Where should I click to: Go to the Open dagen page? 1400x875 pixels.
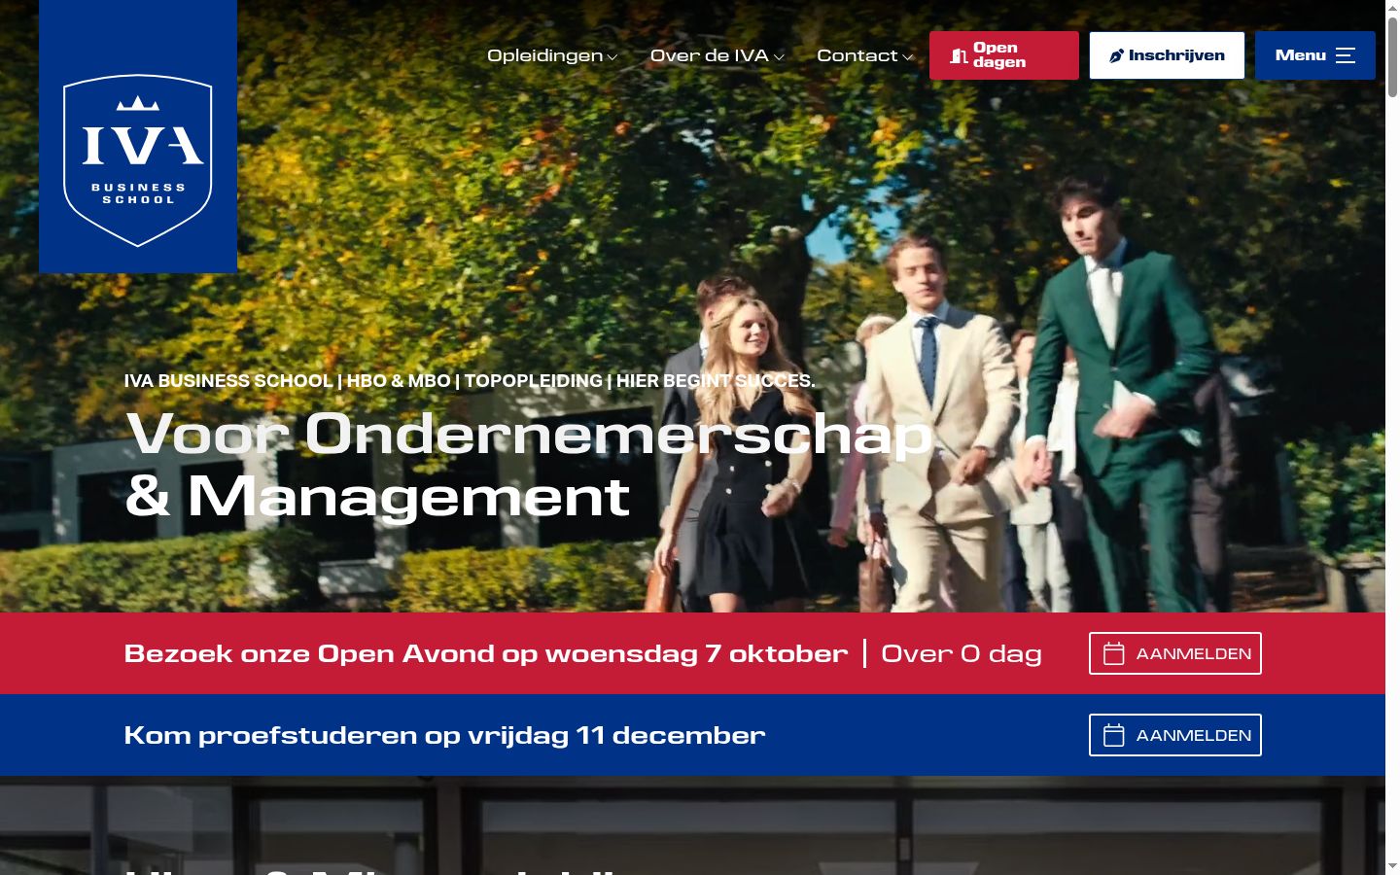[x=1004, y=55]
